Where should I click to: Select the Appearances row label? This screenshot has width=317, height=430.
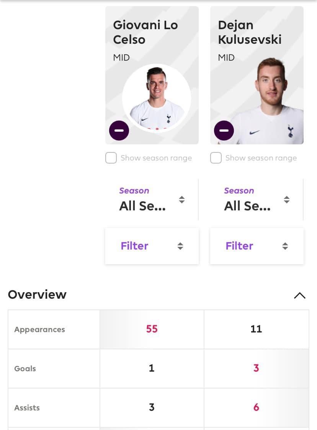[x=40, y=329]
